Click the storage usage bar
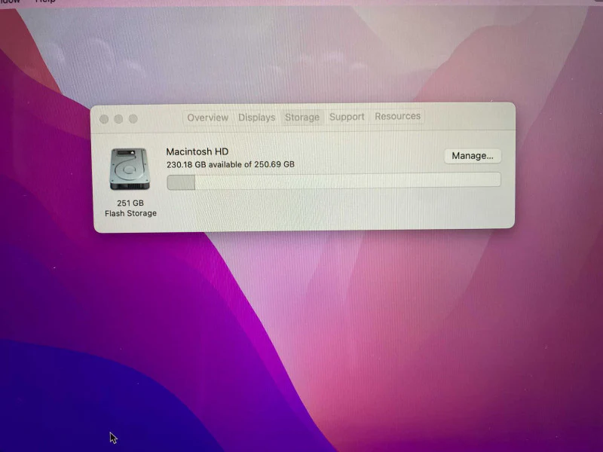 tap(334, 181)
